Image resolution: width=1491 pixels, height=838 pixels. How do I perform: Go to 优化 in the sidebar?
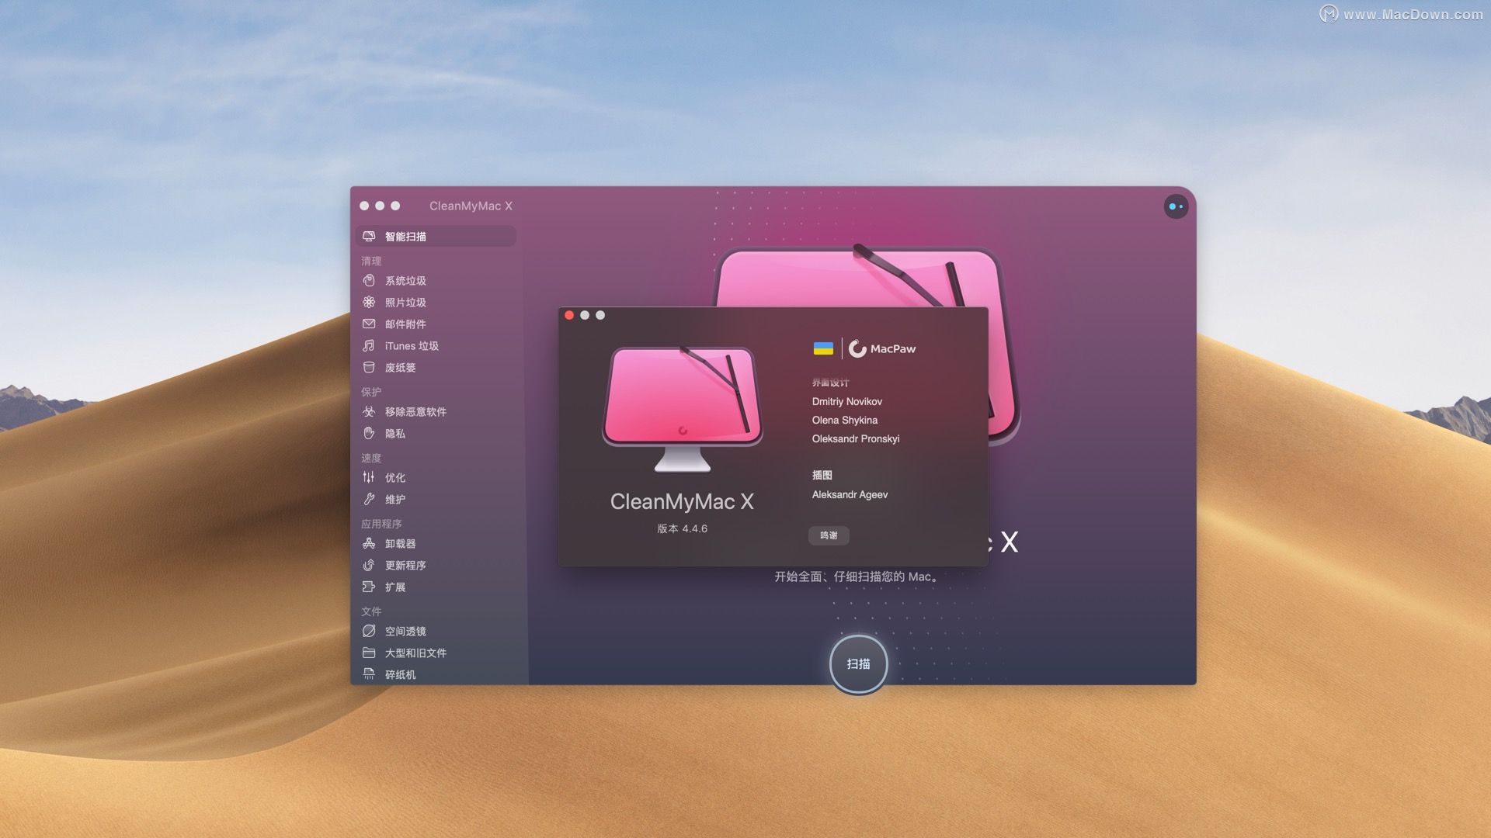pyautogui.click(x=436, y=477)
